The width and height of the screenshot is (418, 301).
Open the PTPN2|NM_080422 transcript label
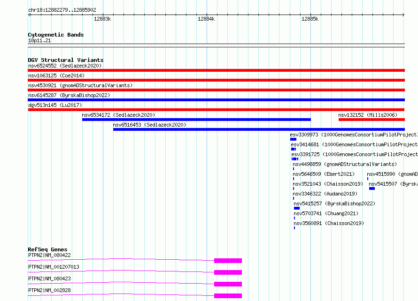[x=49, y=255]
